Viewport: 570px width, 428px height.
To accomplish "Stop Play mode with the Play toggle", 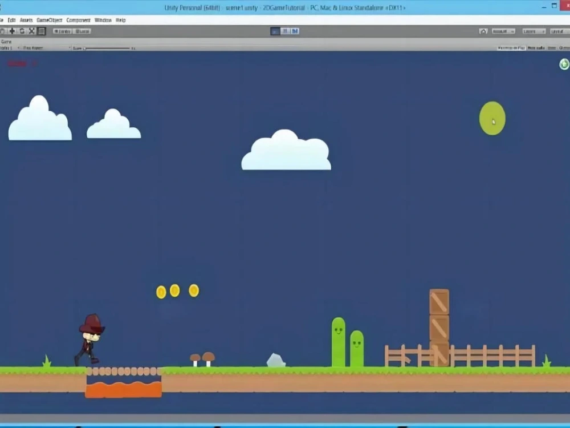I will 275,31.
